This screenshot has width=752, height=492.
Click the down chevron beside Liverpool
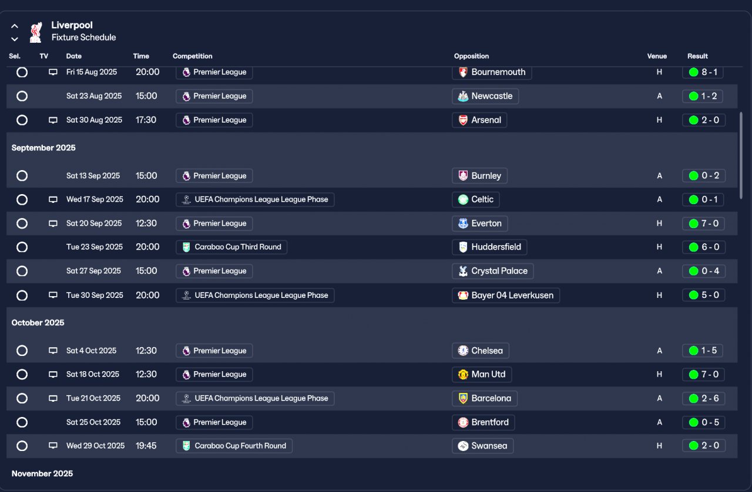click(x=15, y=39)
